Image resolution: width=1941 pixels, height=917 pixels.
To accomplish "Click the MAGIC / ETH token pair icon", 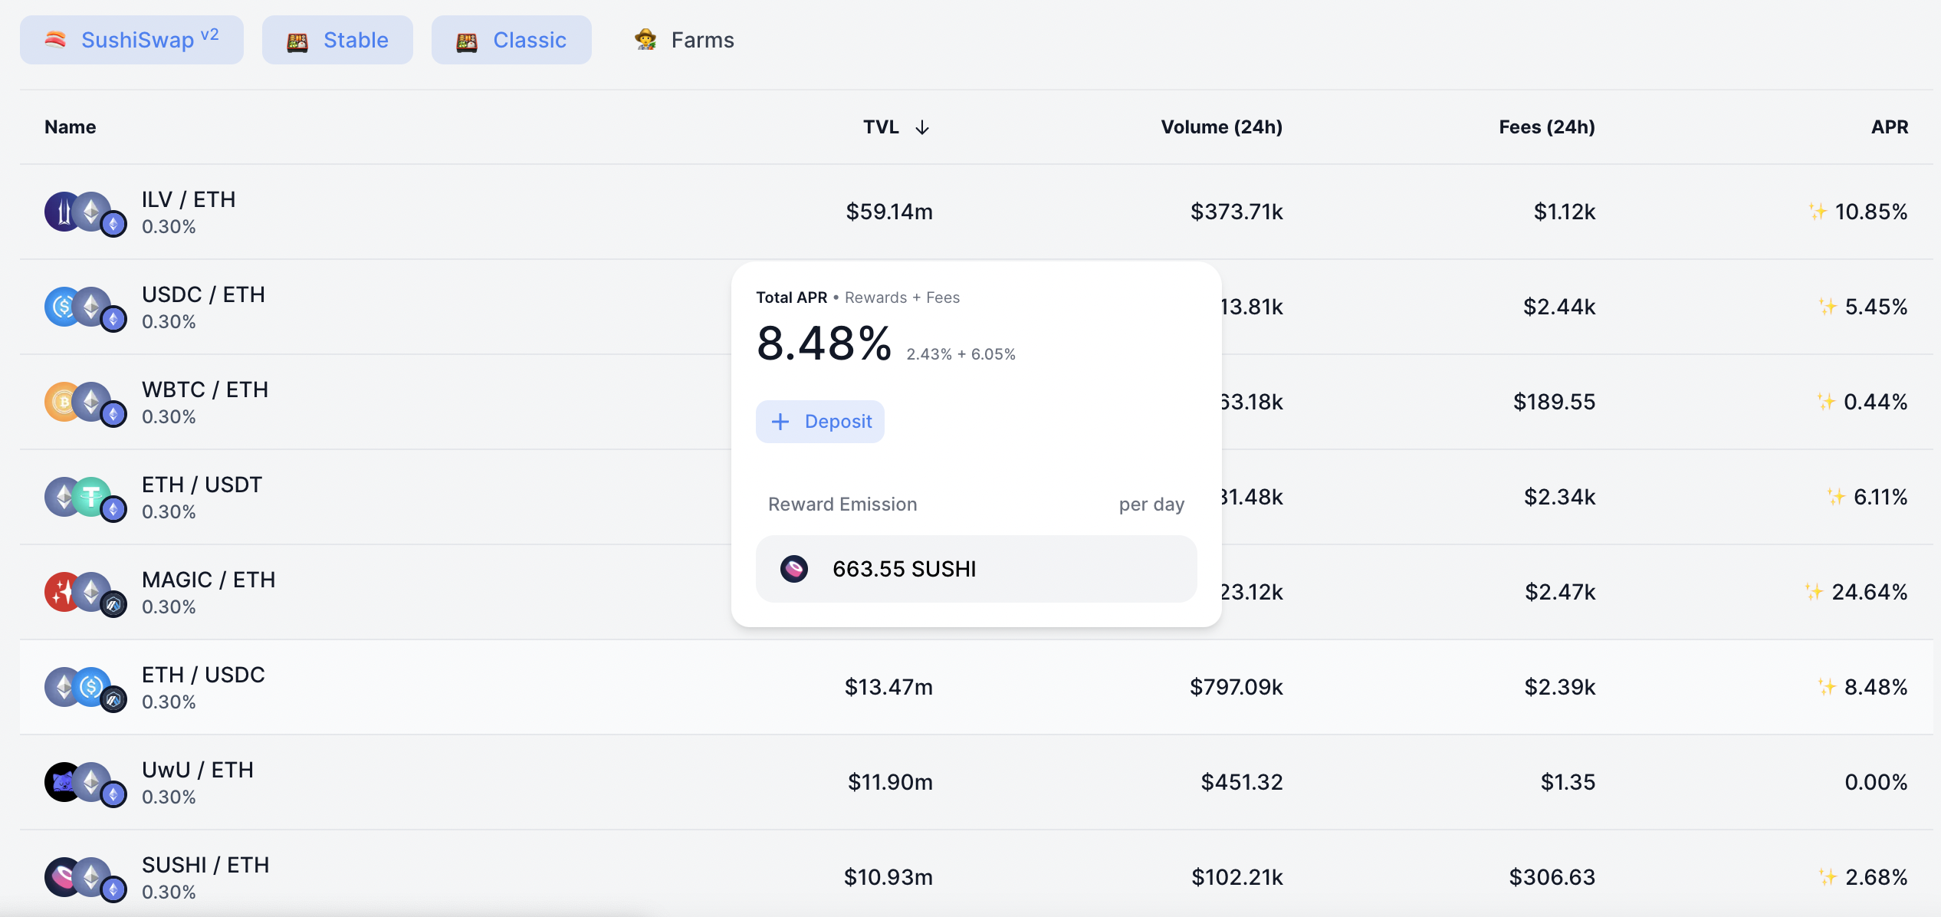I will pos(85,593).
